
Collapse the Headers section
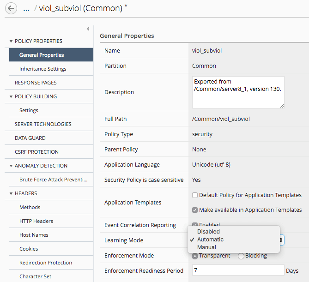11,193
